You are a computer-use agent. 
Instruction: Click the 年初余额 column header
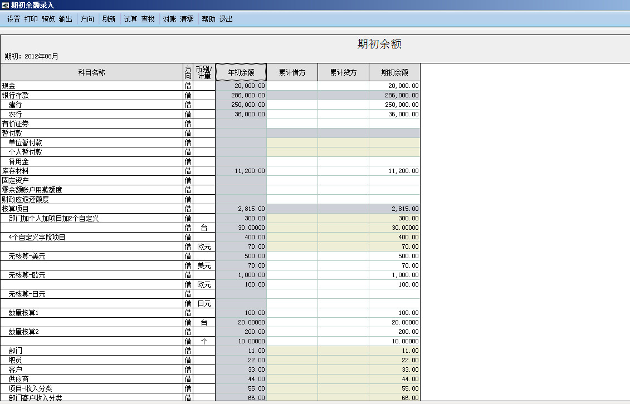pyautogui.click(x=241, y=72)
